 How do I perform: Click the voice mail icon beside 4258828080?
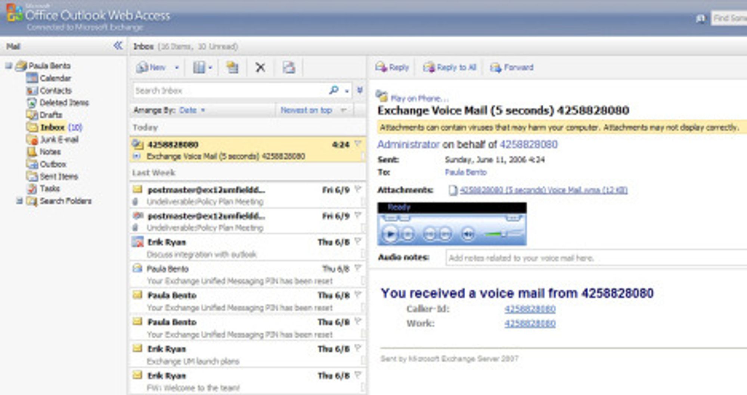[138, 144]
